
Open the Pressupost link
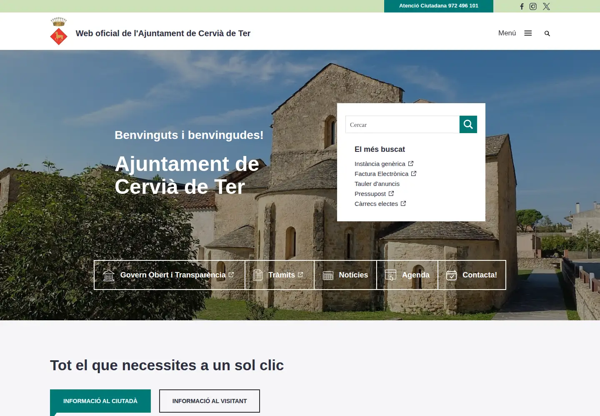pyautogui.click(x=370, y=194)
